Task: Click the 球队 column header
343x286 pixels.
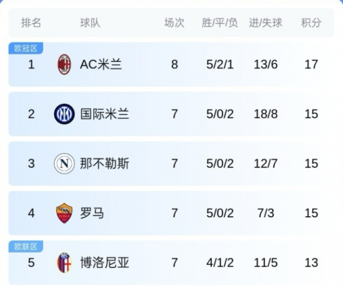Action: click(90, 23)
